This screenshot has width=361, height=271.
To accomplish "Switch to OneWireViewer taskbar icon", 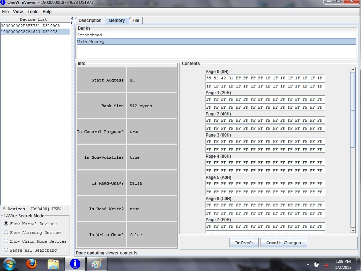I will tap(75, 264).
